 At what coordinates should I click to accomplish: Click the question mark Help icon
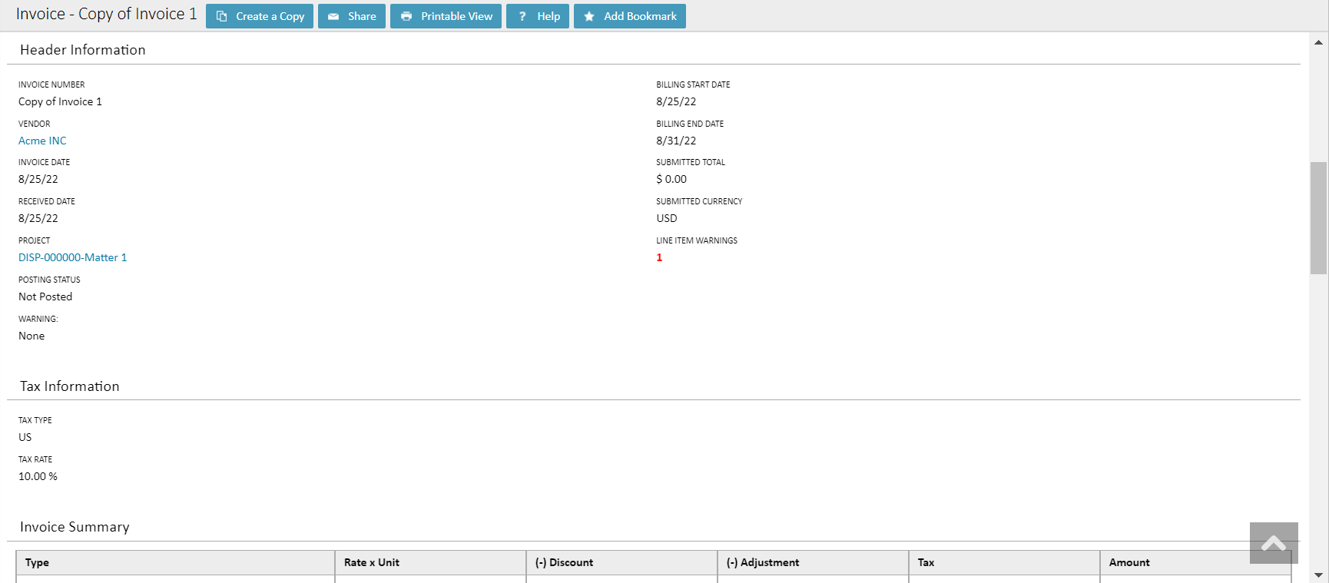click(522, 16)
